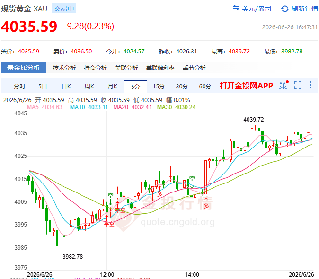Click the 现货黄金 XAU title
The width and height of the screenshot is (319, 279).
pyautogui.click(x=24, y=9)
